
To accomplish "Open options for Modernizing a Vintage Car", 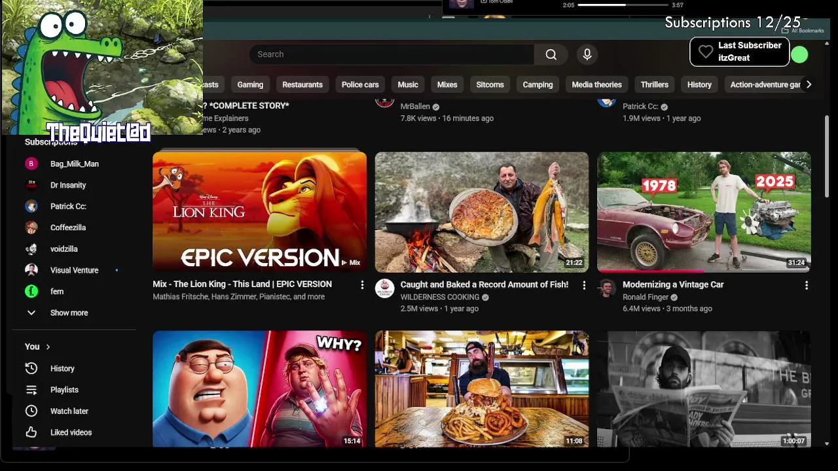I will coord(807,285).
